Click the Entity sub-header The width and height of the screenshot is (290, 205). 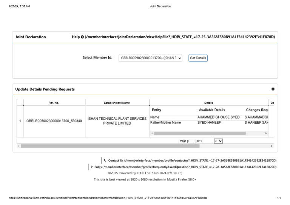pos(156,110)
